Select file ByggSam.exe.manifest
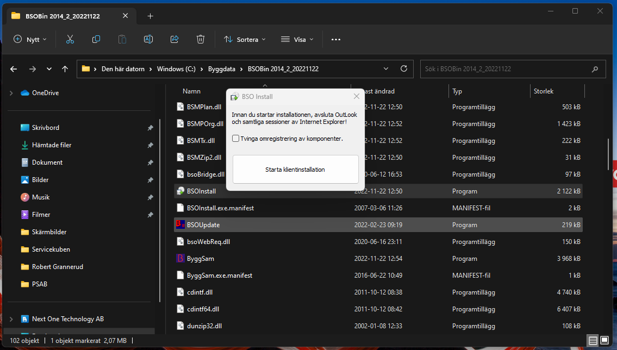This screenshot has width=617, height=350. [x=220, y=276]
